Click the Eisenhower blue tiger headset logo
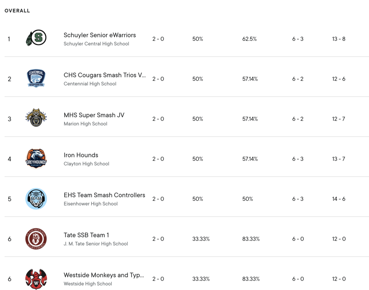This screenshot has width=369, height=290. tap(36, 199)
